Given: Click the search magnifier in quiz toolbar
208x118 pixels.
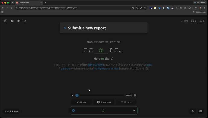Looking at the screenshot, I should click(25, 21).
